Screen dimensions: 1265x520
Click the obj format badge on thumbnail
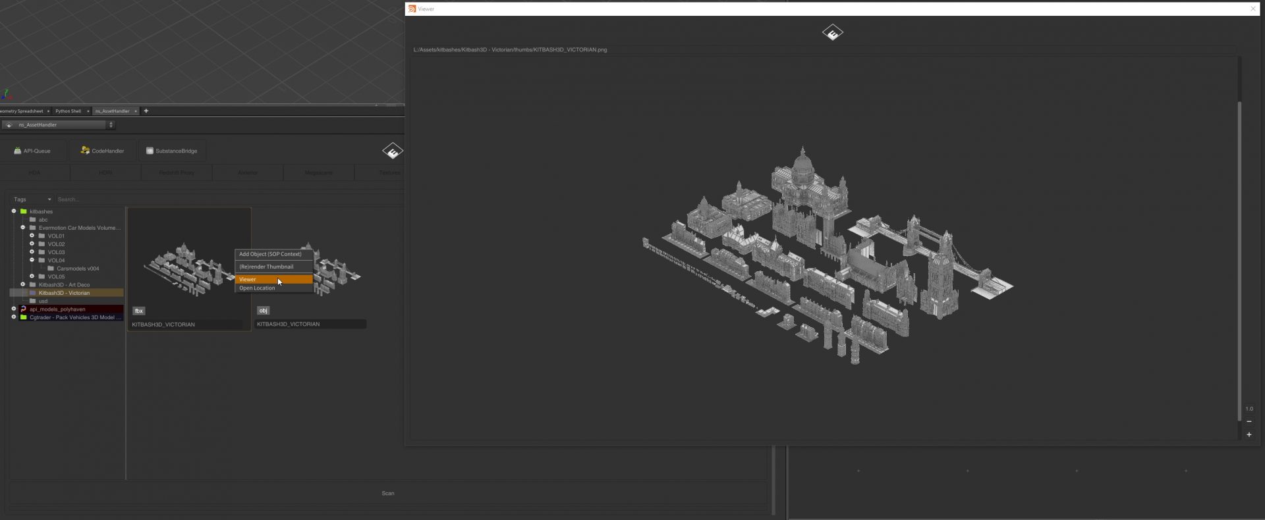[x=263, y=311]
